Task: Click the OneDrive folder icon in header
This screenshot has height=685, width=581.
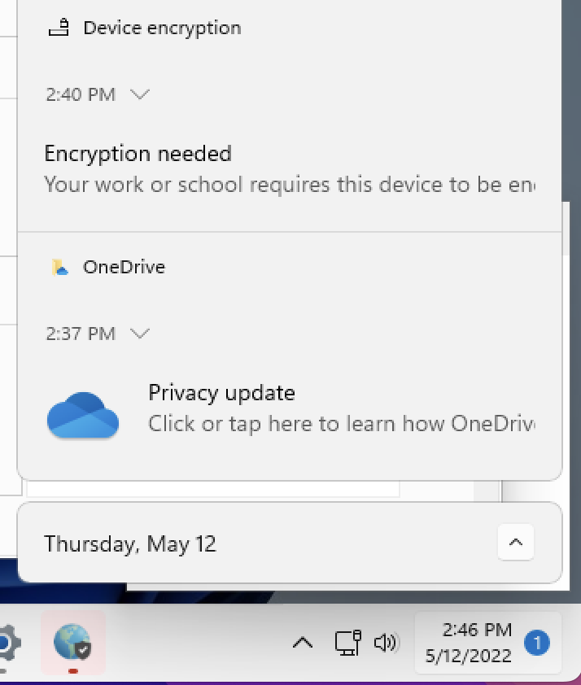Action: point(60,267)
